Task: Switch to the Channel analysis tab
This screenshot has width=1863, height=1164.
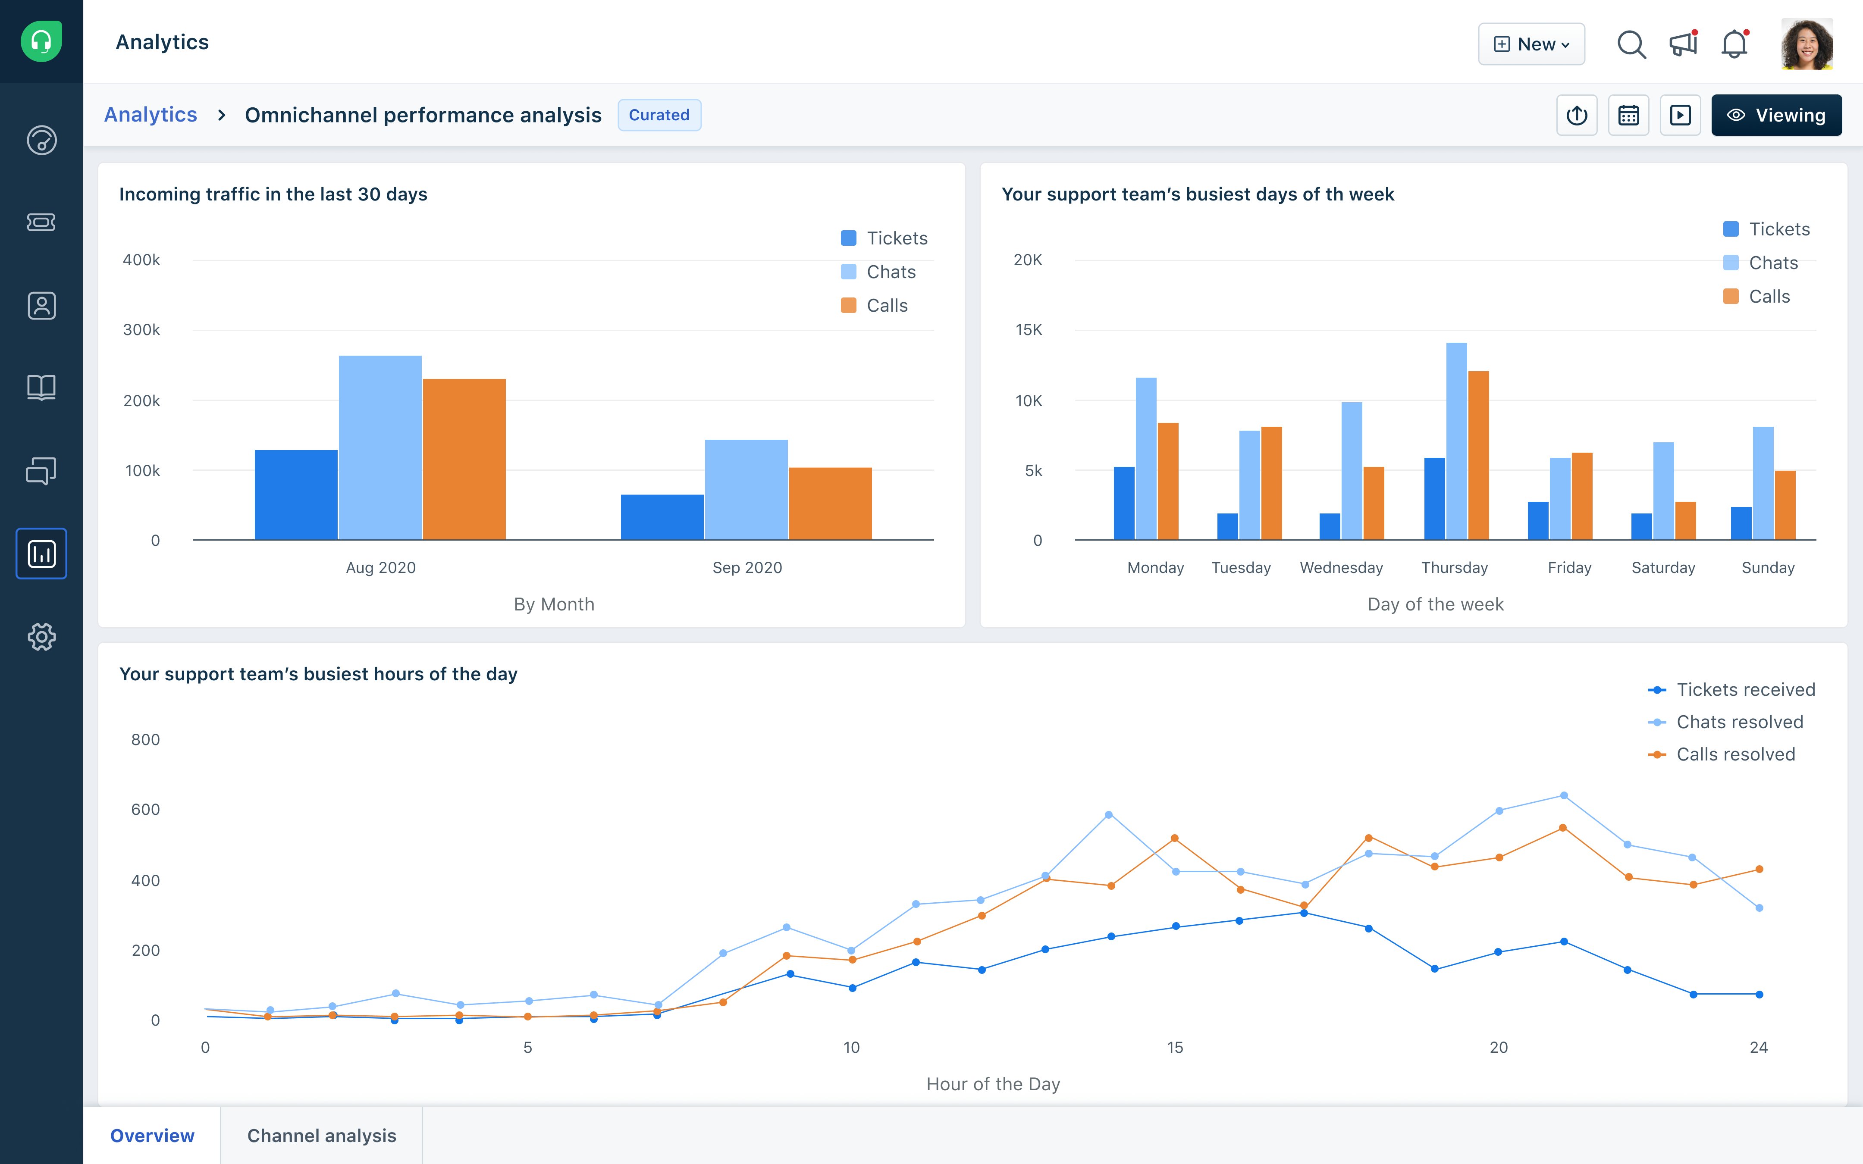Action: (x=321, y=1136)
